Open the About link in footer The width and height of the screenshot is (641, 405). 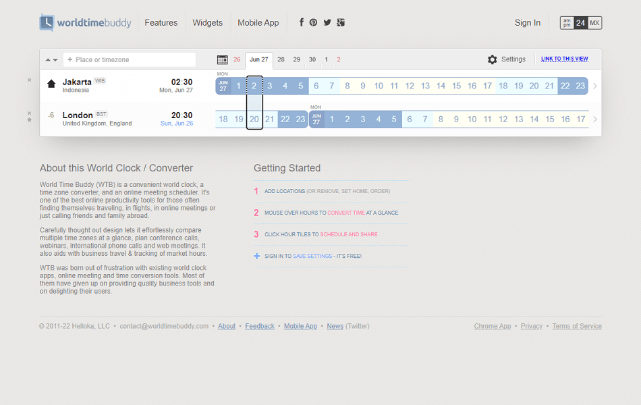pyautogui.click(x=227, y=326)
